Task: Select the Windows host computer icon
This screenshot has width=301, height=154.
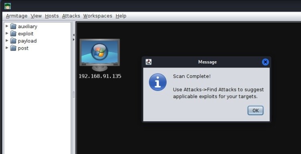Action: tap(100, 55)
